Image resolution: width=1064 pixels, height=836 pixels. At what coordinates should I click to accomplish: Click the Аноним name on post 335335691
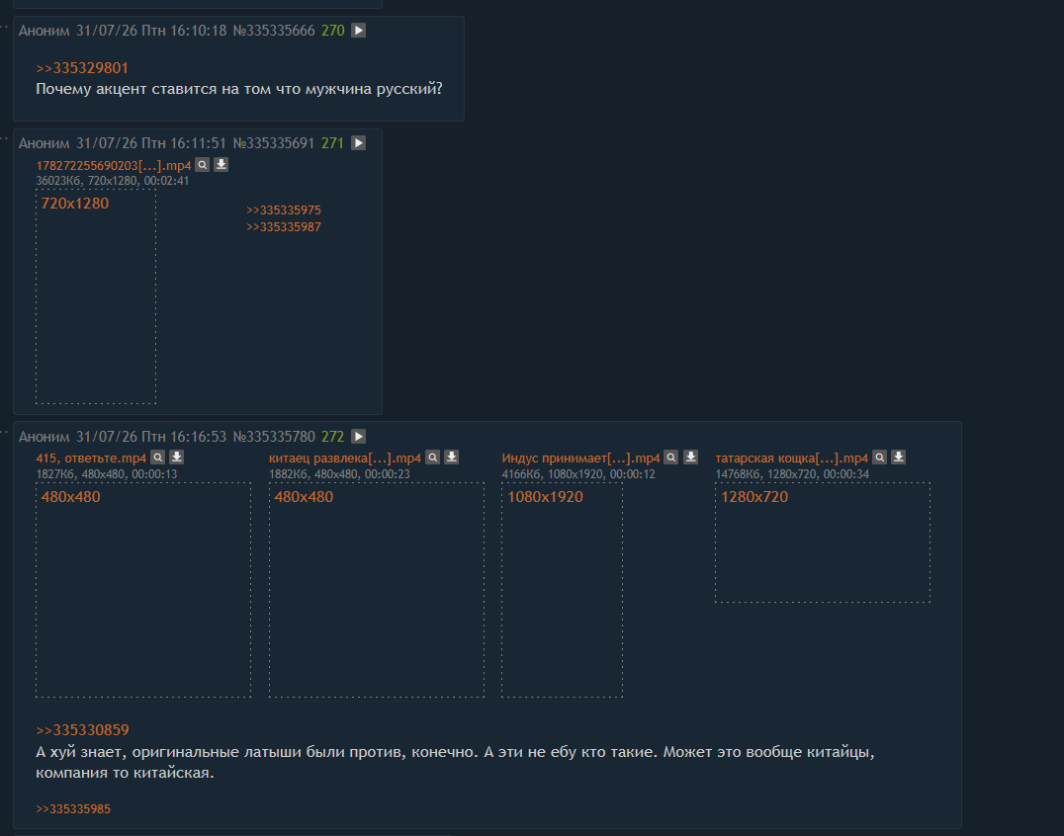[44, 143]
